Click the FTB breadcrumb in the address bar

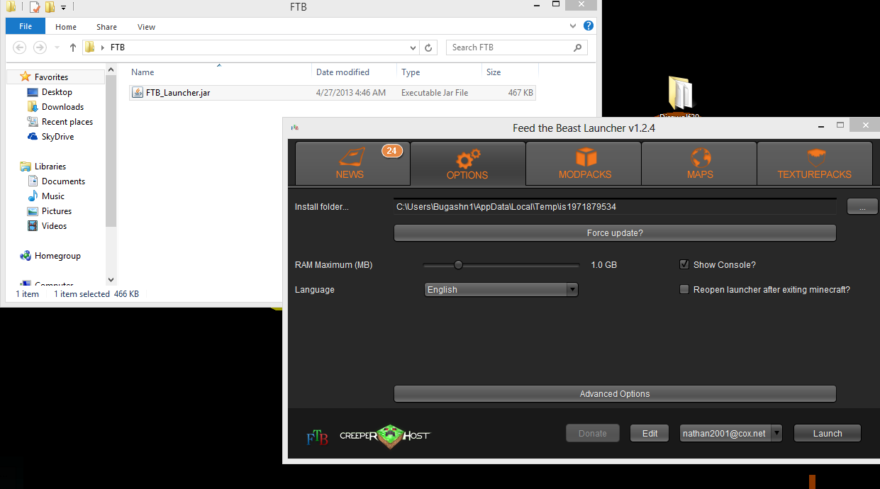coord(118,47)
